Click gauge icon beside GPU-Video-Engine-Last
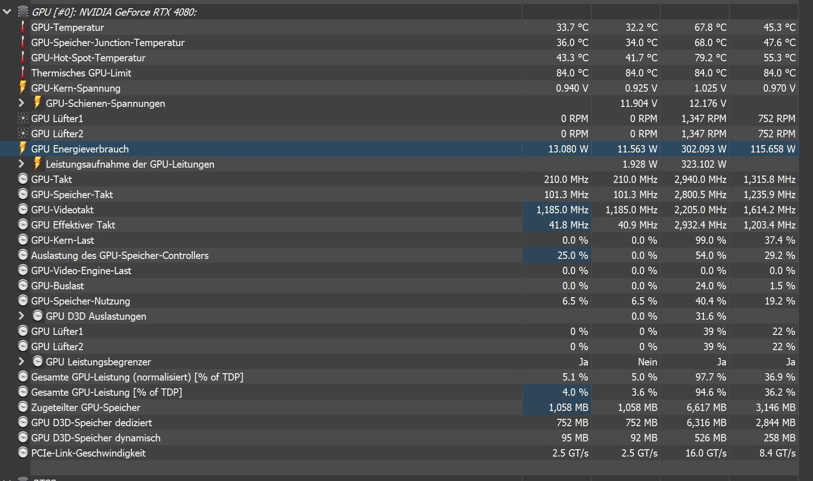 23,270
